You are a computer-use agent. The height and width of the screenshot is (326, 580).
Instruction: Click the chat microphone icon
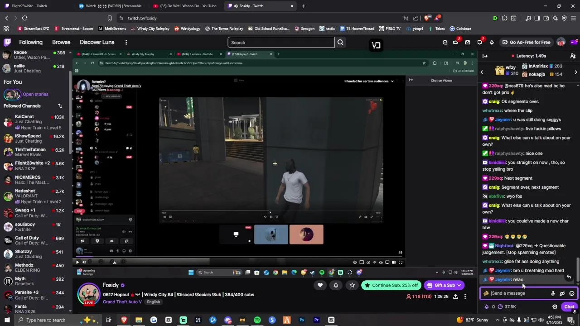tap(553, 293)
